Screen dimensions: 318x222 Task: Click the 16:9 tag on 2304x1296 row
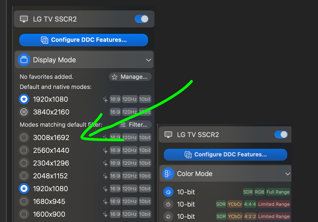(x=115, y=163)
